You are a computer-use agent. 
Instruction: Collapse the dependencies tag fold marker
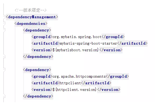click(x=4, y=24)
